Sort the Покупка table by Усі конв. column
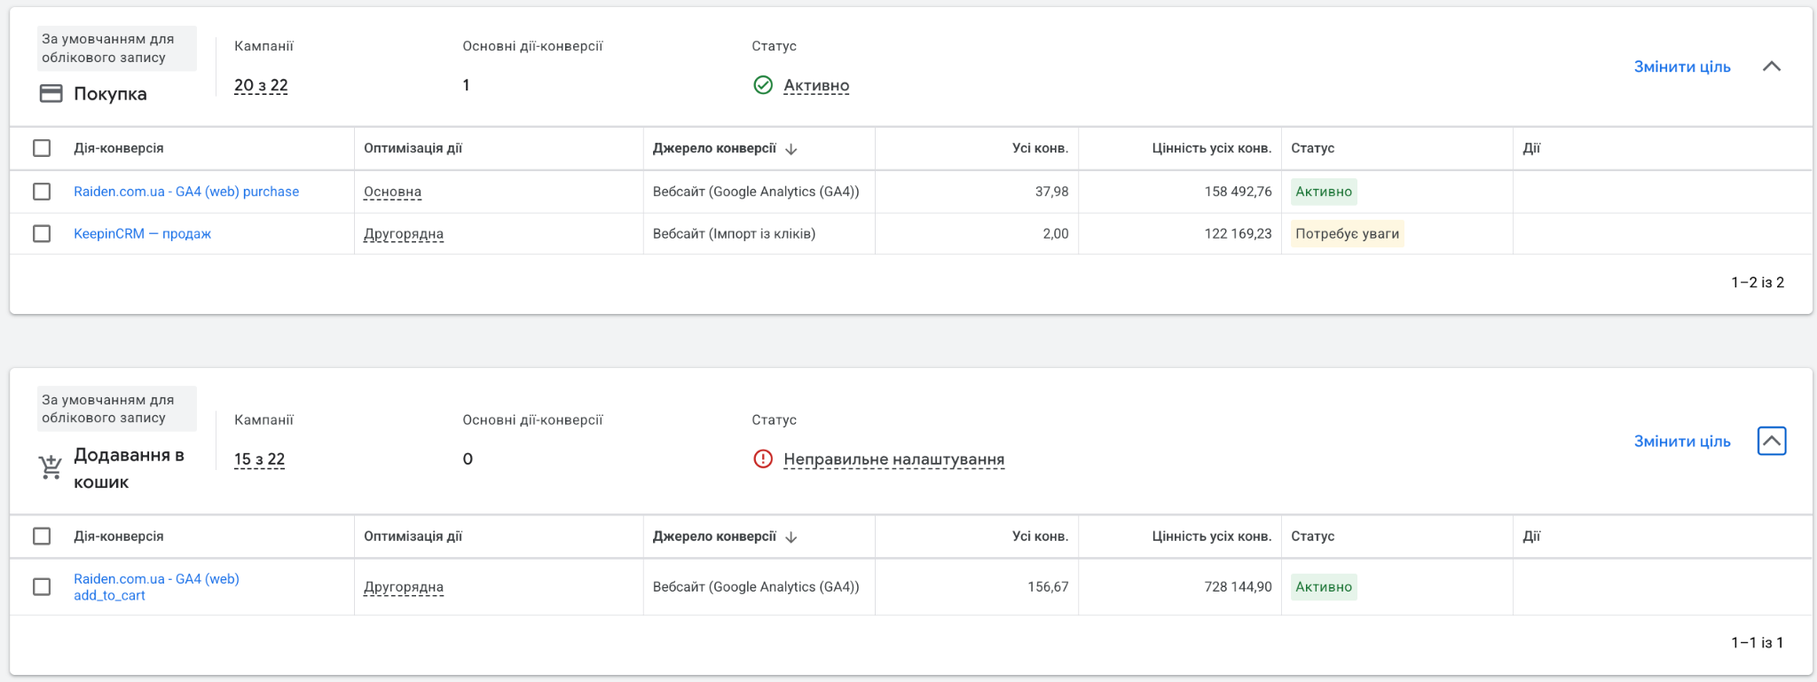This screenshot has height=682, width=1817. tap(1040, 148)
